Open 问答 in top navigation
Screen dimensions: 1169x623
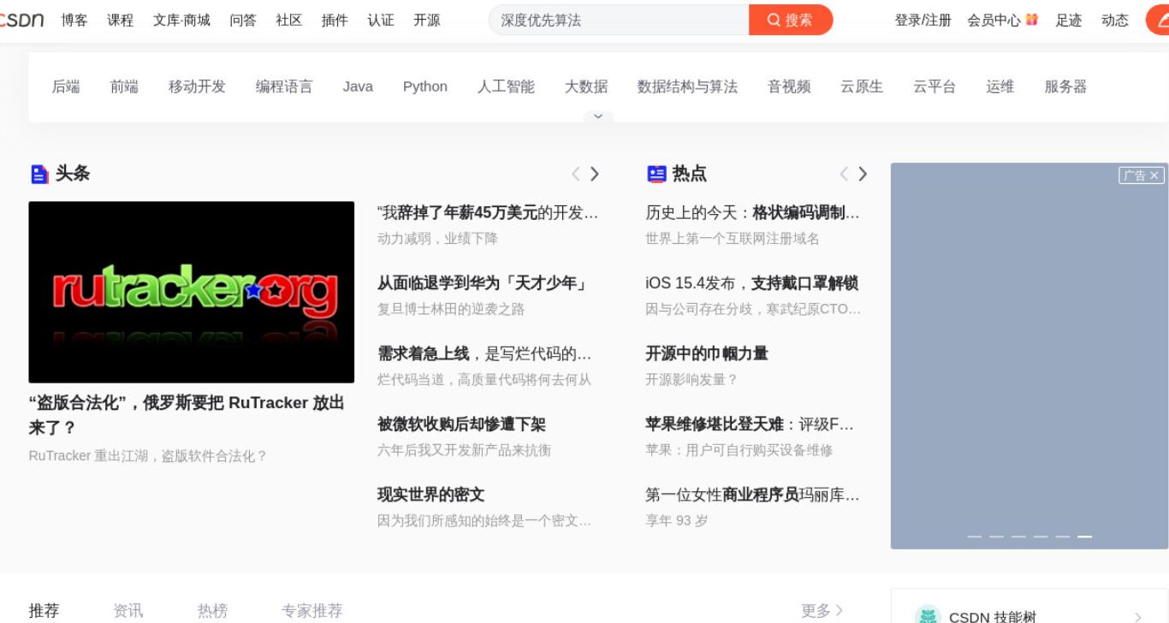pos(243,20)
